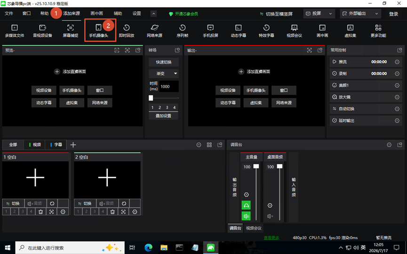Select the 字幕 scene filter tab
This screenshot has height=254, width=407.
pyautogui.click(x=56, y=145)
